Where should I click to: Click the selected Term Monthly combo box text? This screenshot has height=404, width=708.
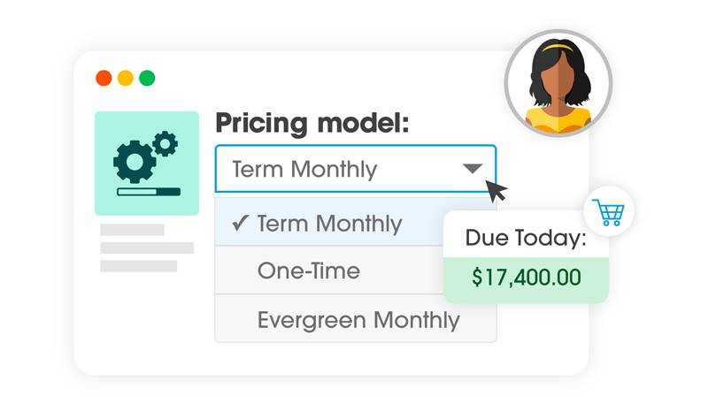tap(304, 169)
